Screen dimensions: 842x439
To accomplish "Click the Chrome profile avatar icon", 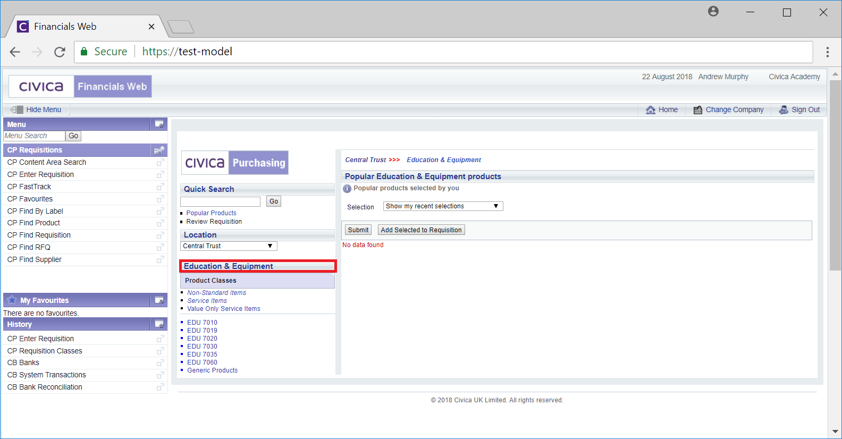I will (713, 11).
